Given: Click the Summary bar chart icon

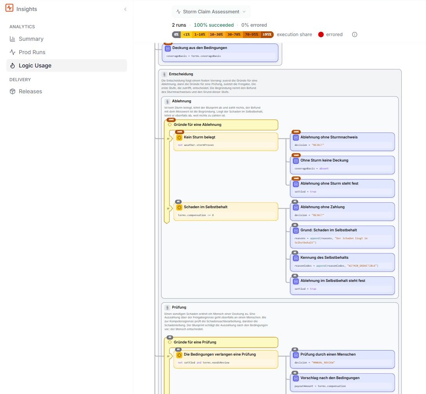Looking at the screenshot, I should click(x=12, y=39).
